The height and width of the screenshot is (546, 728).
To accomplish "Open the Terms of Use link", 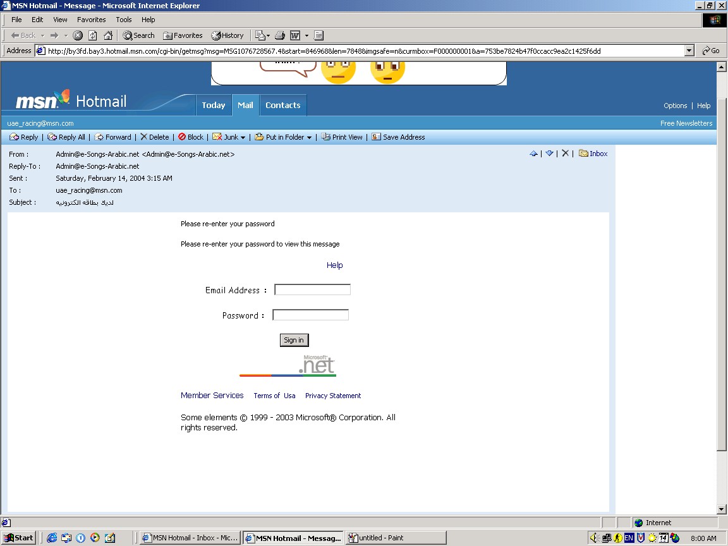I will coord(274,396).
